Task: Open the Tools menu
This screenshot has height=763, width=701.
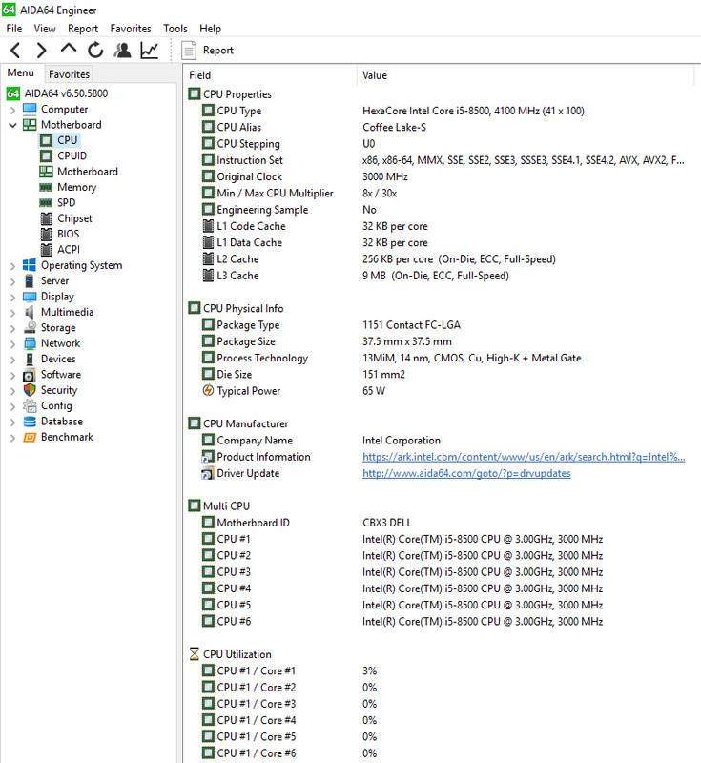Action: pos(175,29)
